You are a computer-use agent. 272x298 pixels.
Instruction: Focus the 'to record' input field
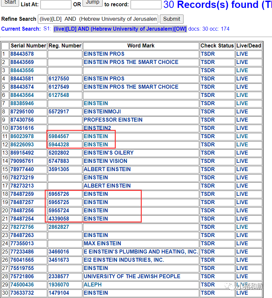tap(146, 4)
